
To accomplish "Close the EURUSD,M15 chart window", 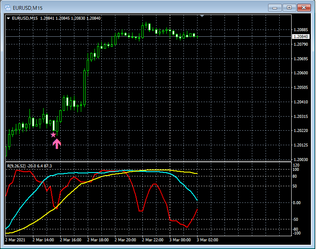I will [x=304, y=8].
